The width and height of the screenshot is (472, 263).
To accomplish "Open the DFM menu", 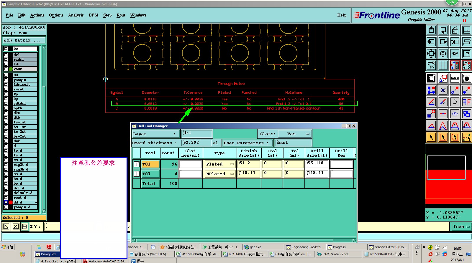I will pyautogui.click(x=93, y=15).
